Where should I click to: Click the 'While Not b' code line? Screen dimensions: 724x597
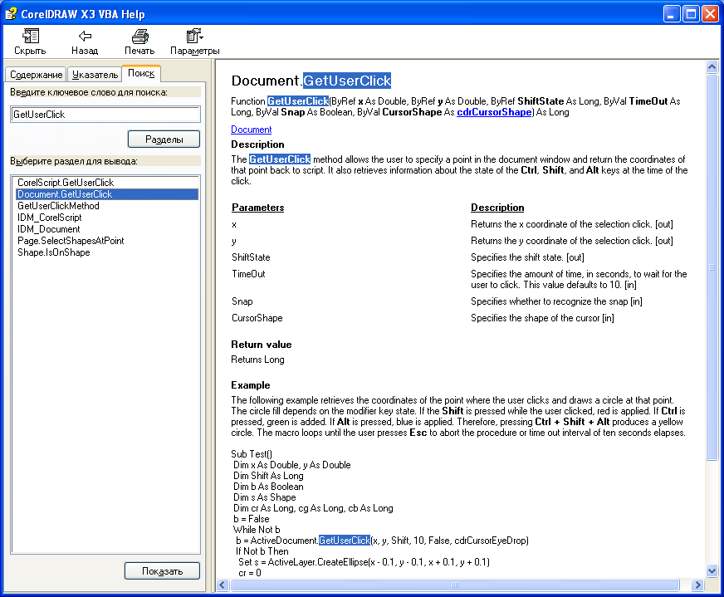[x=257, y=530]
